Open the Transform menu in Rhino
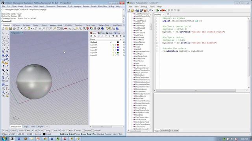Viewport: 252px width, 141px height. coord(61,6)
